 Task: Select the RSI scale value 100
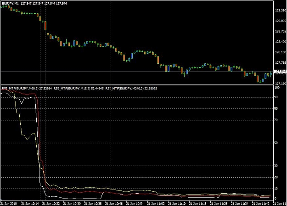tap(277, 88)
